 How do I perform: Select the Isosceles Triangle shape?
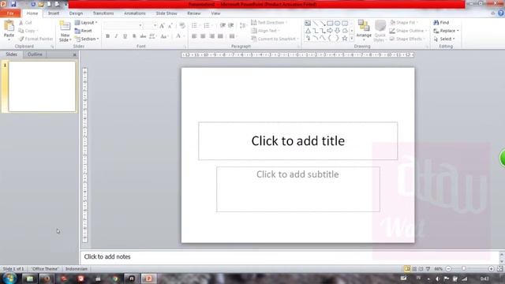[308, 31]
